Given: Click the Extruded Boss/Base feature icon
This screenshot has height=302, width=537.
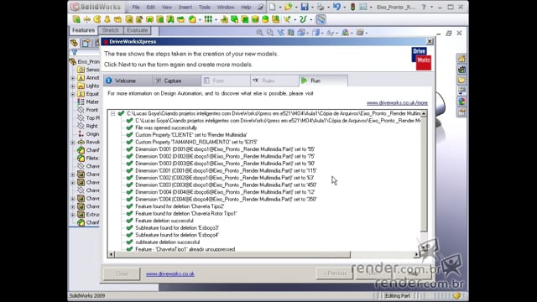Looking at the screenshot, I should 76,19.
